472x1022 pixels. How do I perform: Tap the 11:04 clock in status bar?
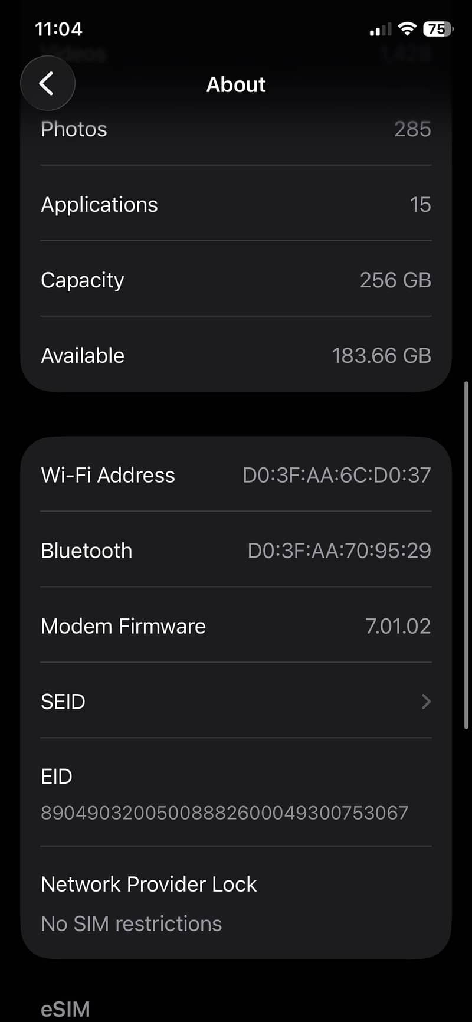click(x=58, y=29)
